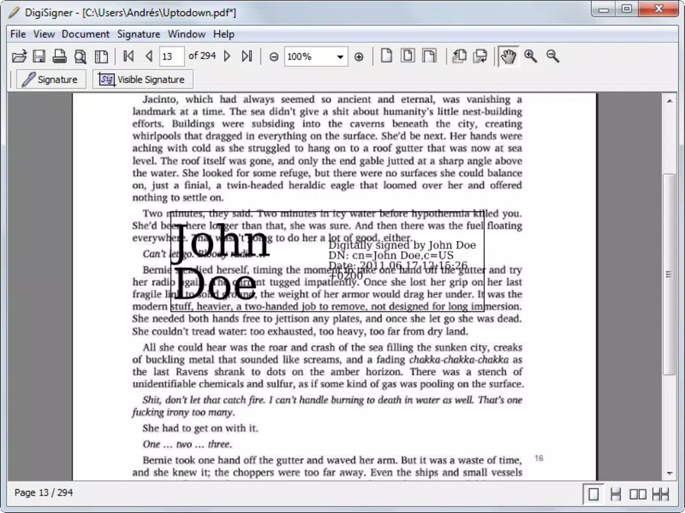The width and height of the screenshot is (685, 513).
Task: Open print preview from the toolbar
Action: 80,56
